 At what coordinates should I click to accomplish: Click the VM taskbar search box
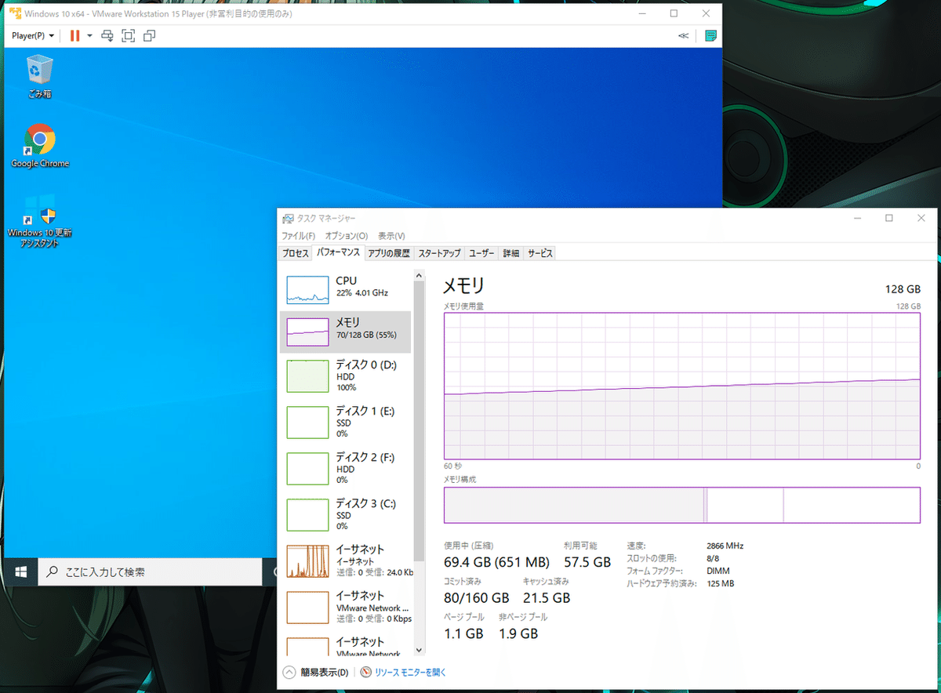pos(149,572)
